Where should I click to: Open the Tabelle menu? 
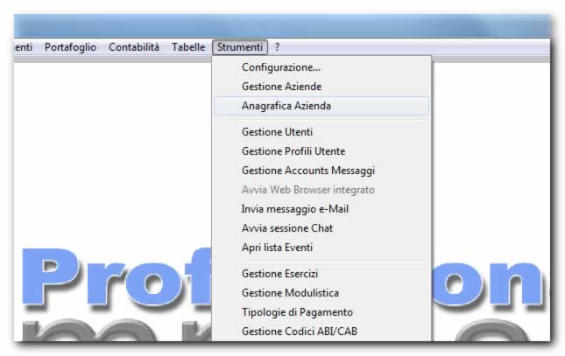pos(188,47)
